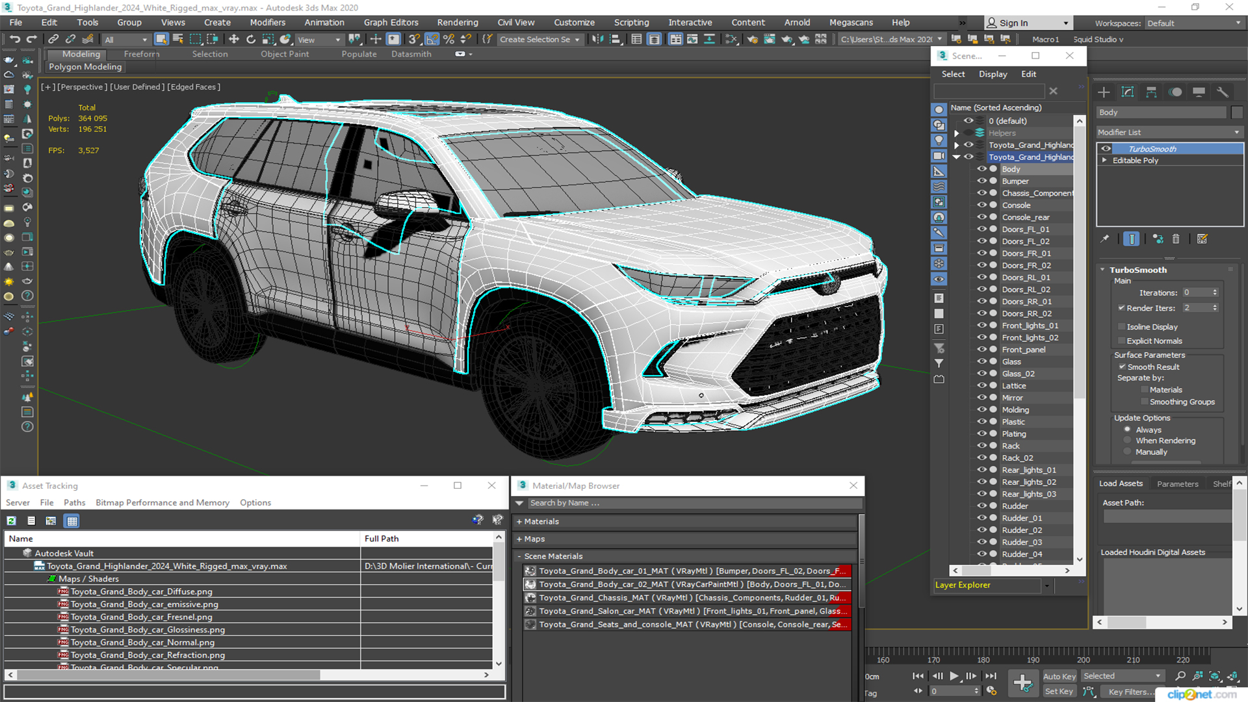Open the Modifier List dropdown
The image size is (1248, 702).
1169,132
